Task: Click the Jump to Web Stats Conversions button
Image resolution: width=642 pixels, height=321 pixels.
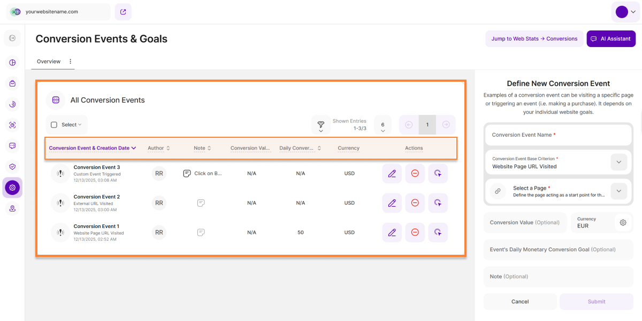Action: pos(534,39)
